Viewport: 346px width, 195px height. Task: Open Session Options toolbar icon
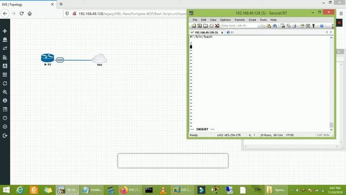coord(302,26)
